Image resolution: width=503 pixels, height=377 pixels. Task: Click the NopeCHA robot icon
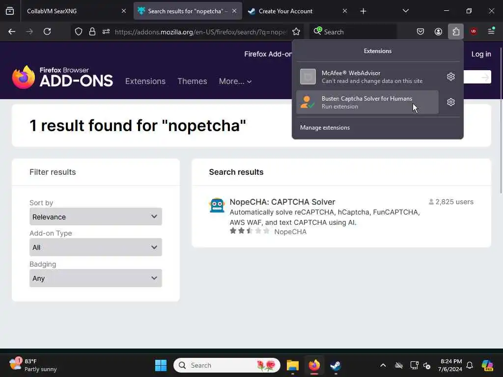(x=217, y=205)
